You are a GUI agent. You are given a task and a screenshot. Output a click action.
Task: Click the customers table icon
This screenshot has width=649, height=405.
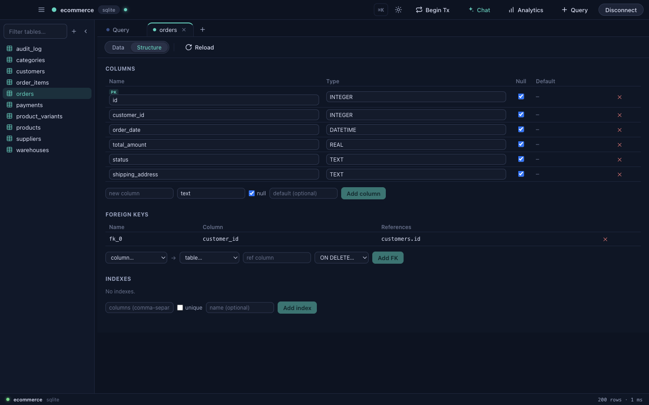point(9,71)
